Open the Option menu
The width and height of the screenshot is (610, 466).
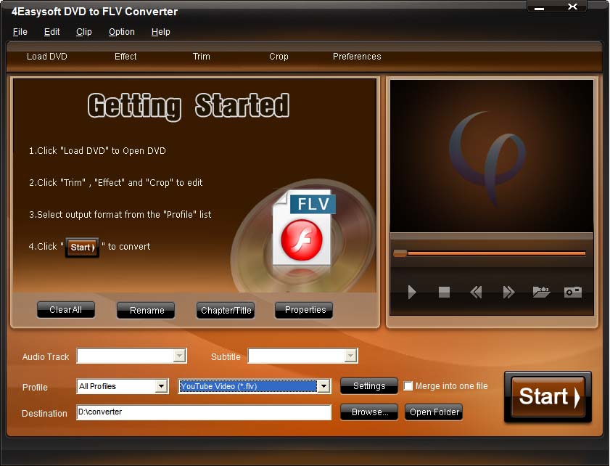click(x=121, y=32)
